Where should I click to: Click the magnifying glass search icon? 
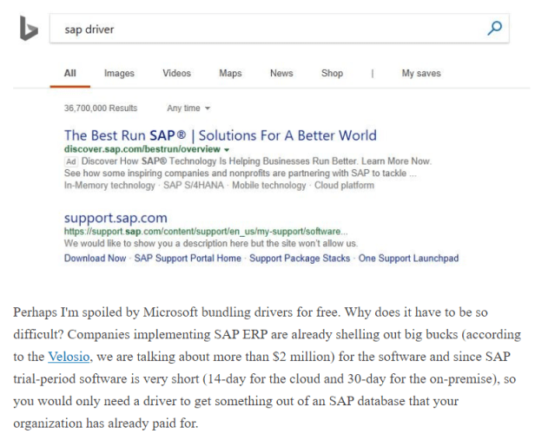[x=494, y=29]
